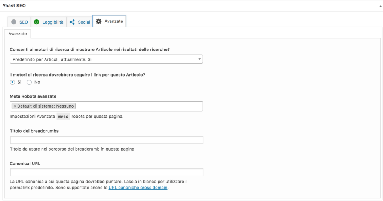Open the 'URL canoniche cross domain' link

click(x=138, y=188)
